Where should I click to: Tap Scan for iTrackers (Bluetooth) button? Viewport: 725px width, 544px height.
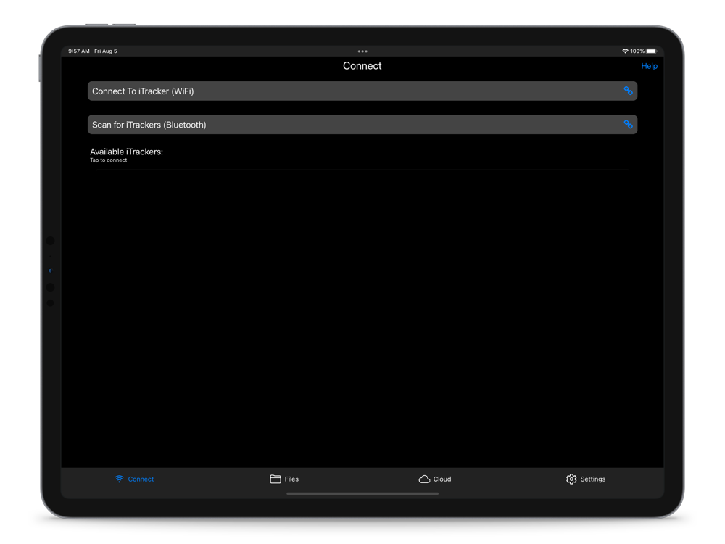click(362, 125)
